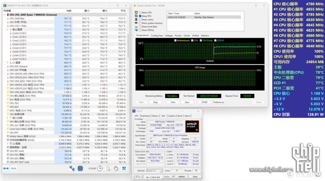This screenshot has width=325, height=181.
Task: Open HWiNFO remote sensor network computers icon
Action: click(72, 168)
